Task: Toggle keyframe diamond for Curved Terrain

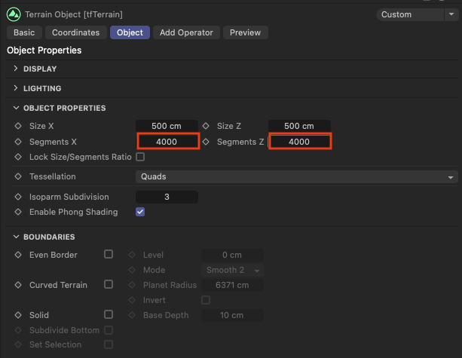Action: (18, 285)
